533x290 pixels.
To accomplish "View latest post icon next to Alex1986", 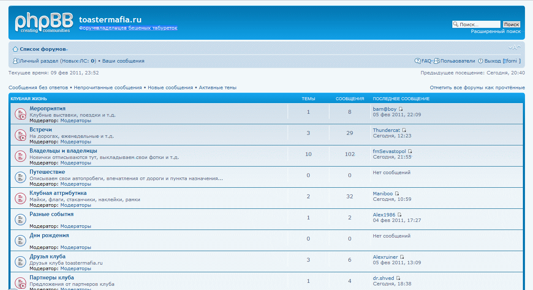I will coord(400,215).
